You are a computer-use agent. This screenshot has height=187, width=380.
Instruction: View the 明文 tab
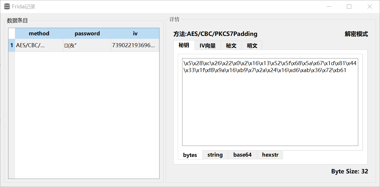point(252,46)
